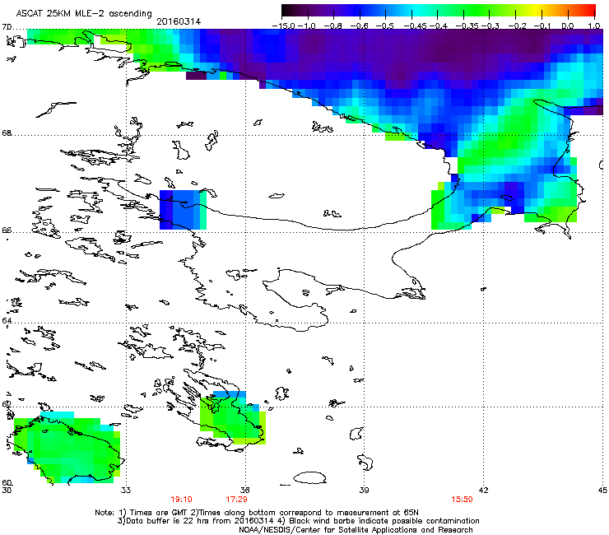The width and height of the screenshot is (609, 535).
Task: Click the latitude label 64
Action: (x=7, y=321)
